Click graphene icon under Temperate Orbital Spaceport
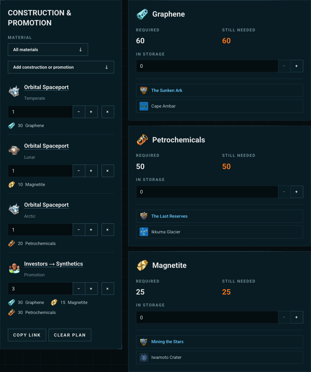 tap(12, 125)
